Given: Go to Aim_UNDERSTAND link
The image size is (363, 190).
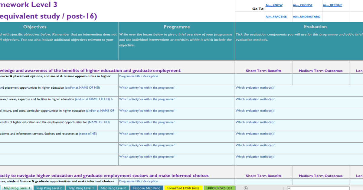Looking at the screenshot, I should point(306,17).
